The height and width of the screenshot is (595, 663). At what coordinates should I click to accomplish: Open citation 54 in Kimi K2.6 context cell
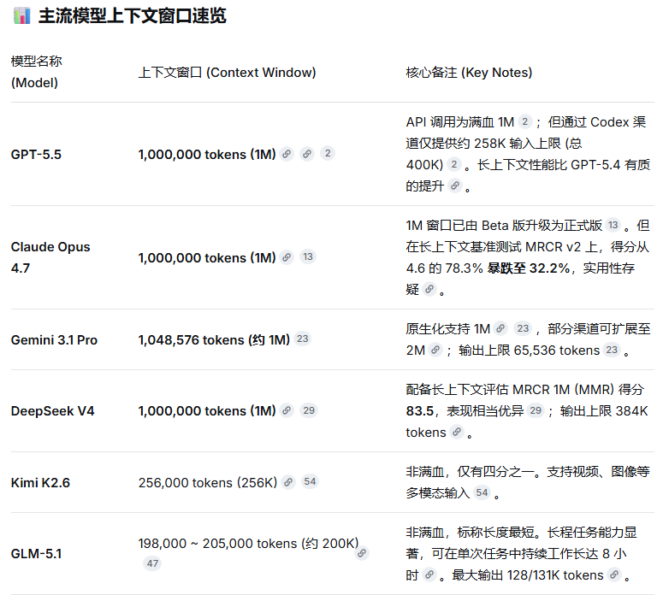pyautogui.click(x=310, y=481)
